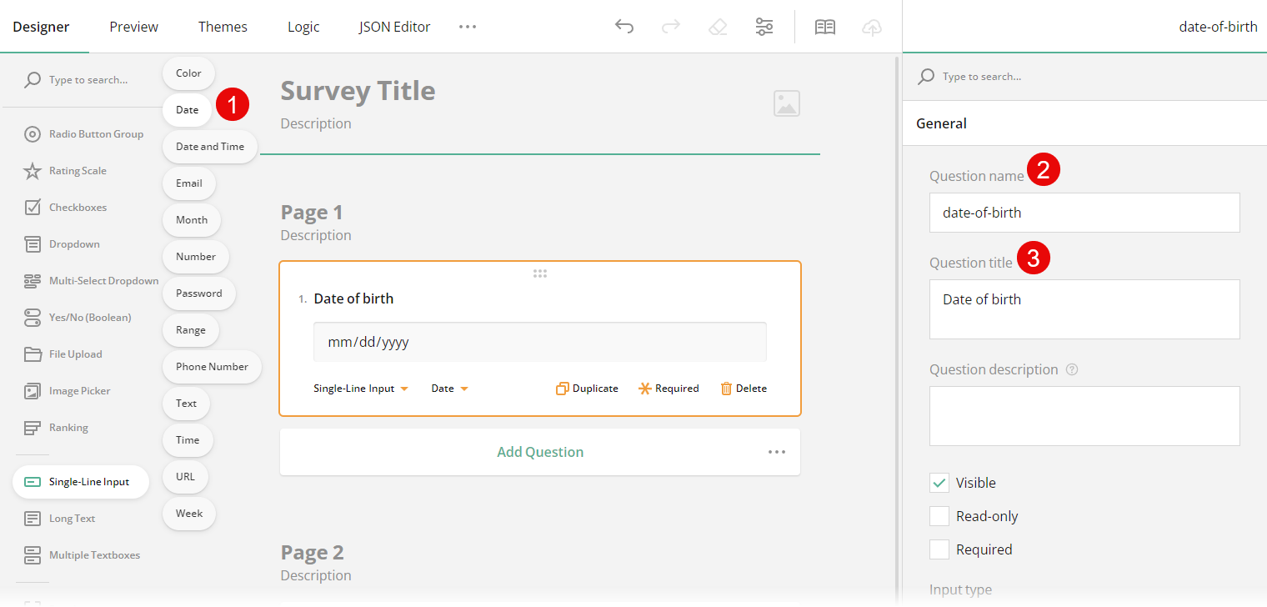This screenshot has height=607, width=1267.
Task: Click the Question name field containing date-of-birth
Action: point(1084,213)
